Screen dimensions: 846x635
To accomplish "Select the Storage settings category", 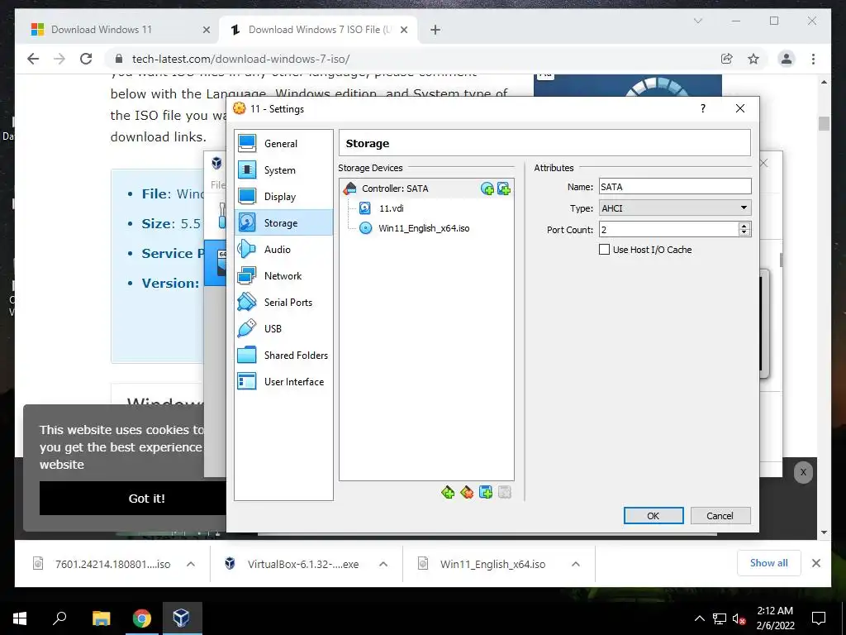I will pyautogui.click(x=283, y=223).
